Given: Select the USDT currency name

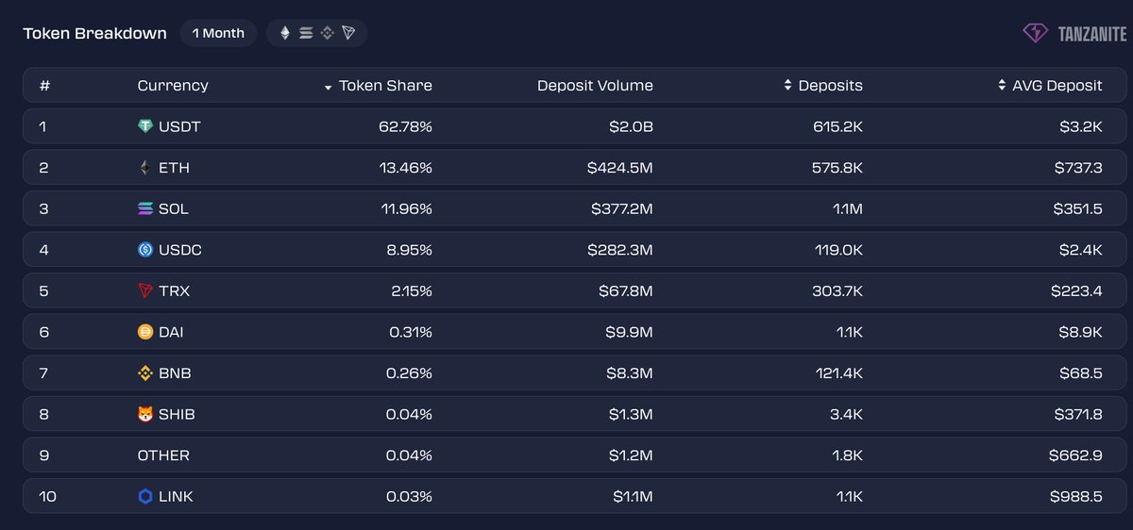Looking at the screenshot, I should tap(179, 126).
